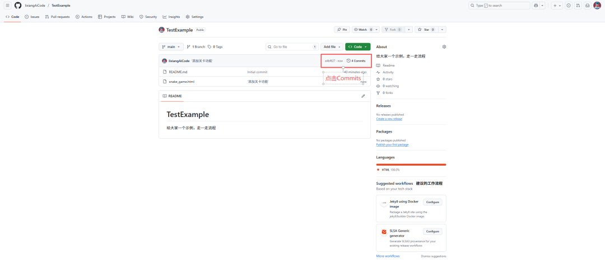Screen dimensions: 605x268
Task: Configure the SLSA Generic generator workflow
Action: click(x=432, y=231)
